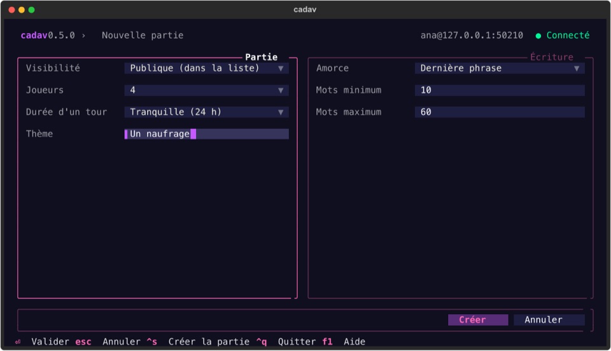Click the Créer button
The width and height of the screenshot is (611, 351).
(x=478, y=320)
